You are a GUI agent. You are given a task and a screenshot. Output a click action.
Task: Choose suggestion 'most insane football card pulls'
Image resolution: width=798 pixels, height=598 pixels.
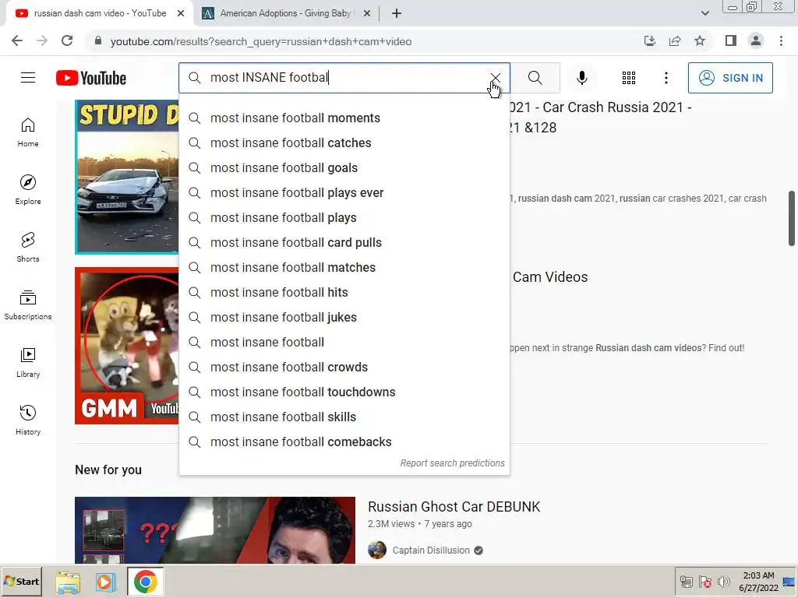pos(344,243)
